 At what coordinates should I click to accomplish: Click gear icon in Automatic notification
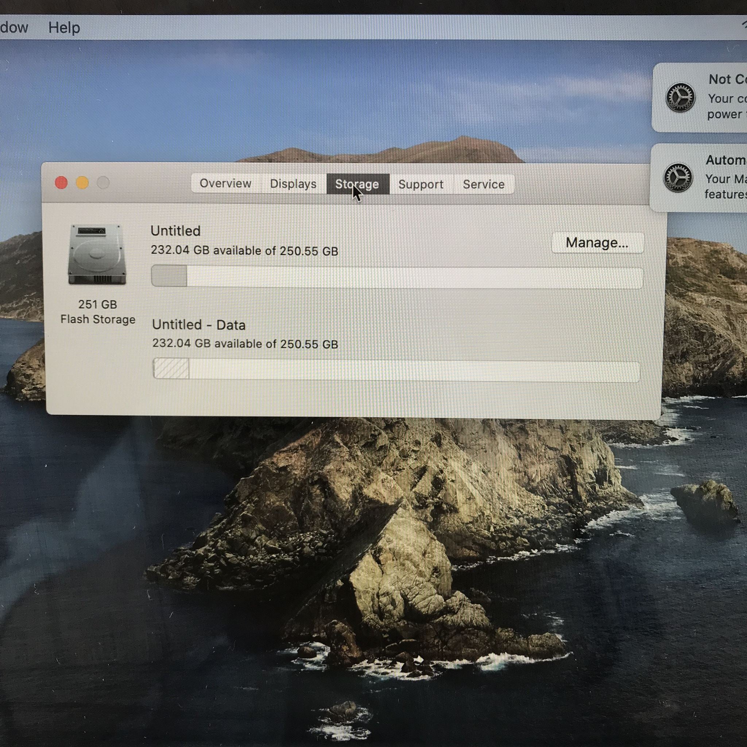point(678,178)
